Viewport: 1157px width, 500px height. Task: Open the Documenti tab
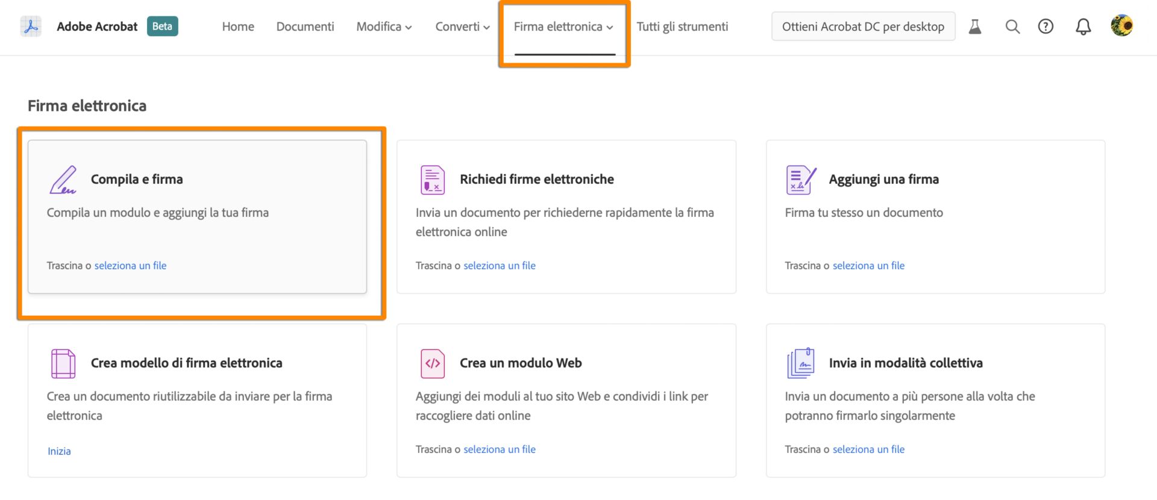305,27
